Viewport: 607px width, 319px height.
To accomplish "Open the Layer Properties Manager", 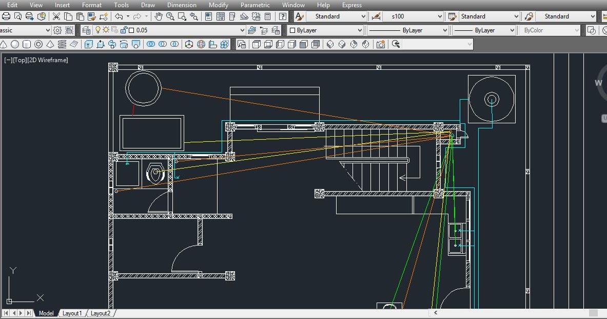I will tap(87, 30).
